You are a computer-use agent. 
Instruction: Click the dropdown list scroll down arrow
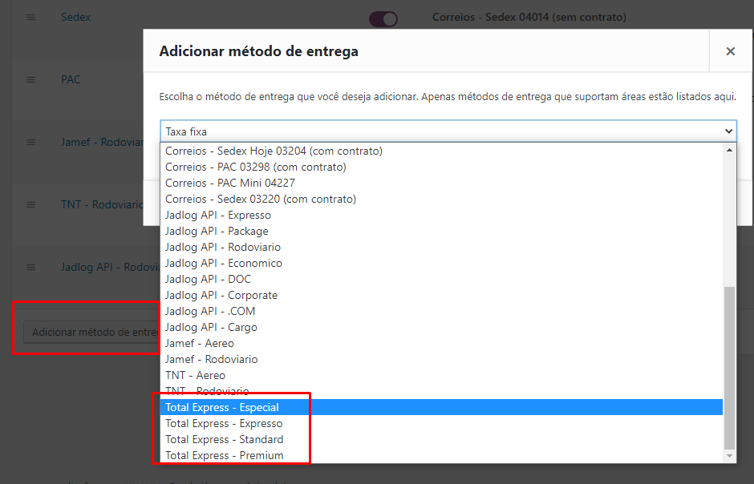pos(729,456)
